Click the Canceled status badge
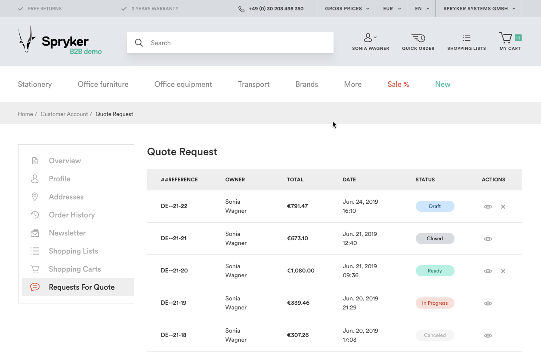 [x=435, y=335]
